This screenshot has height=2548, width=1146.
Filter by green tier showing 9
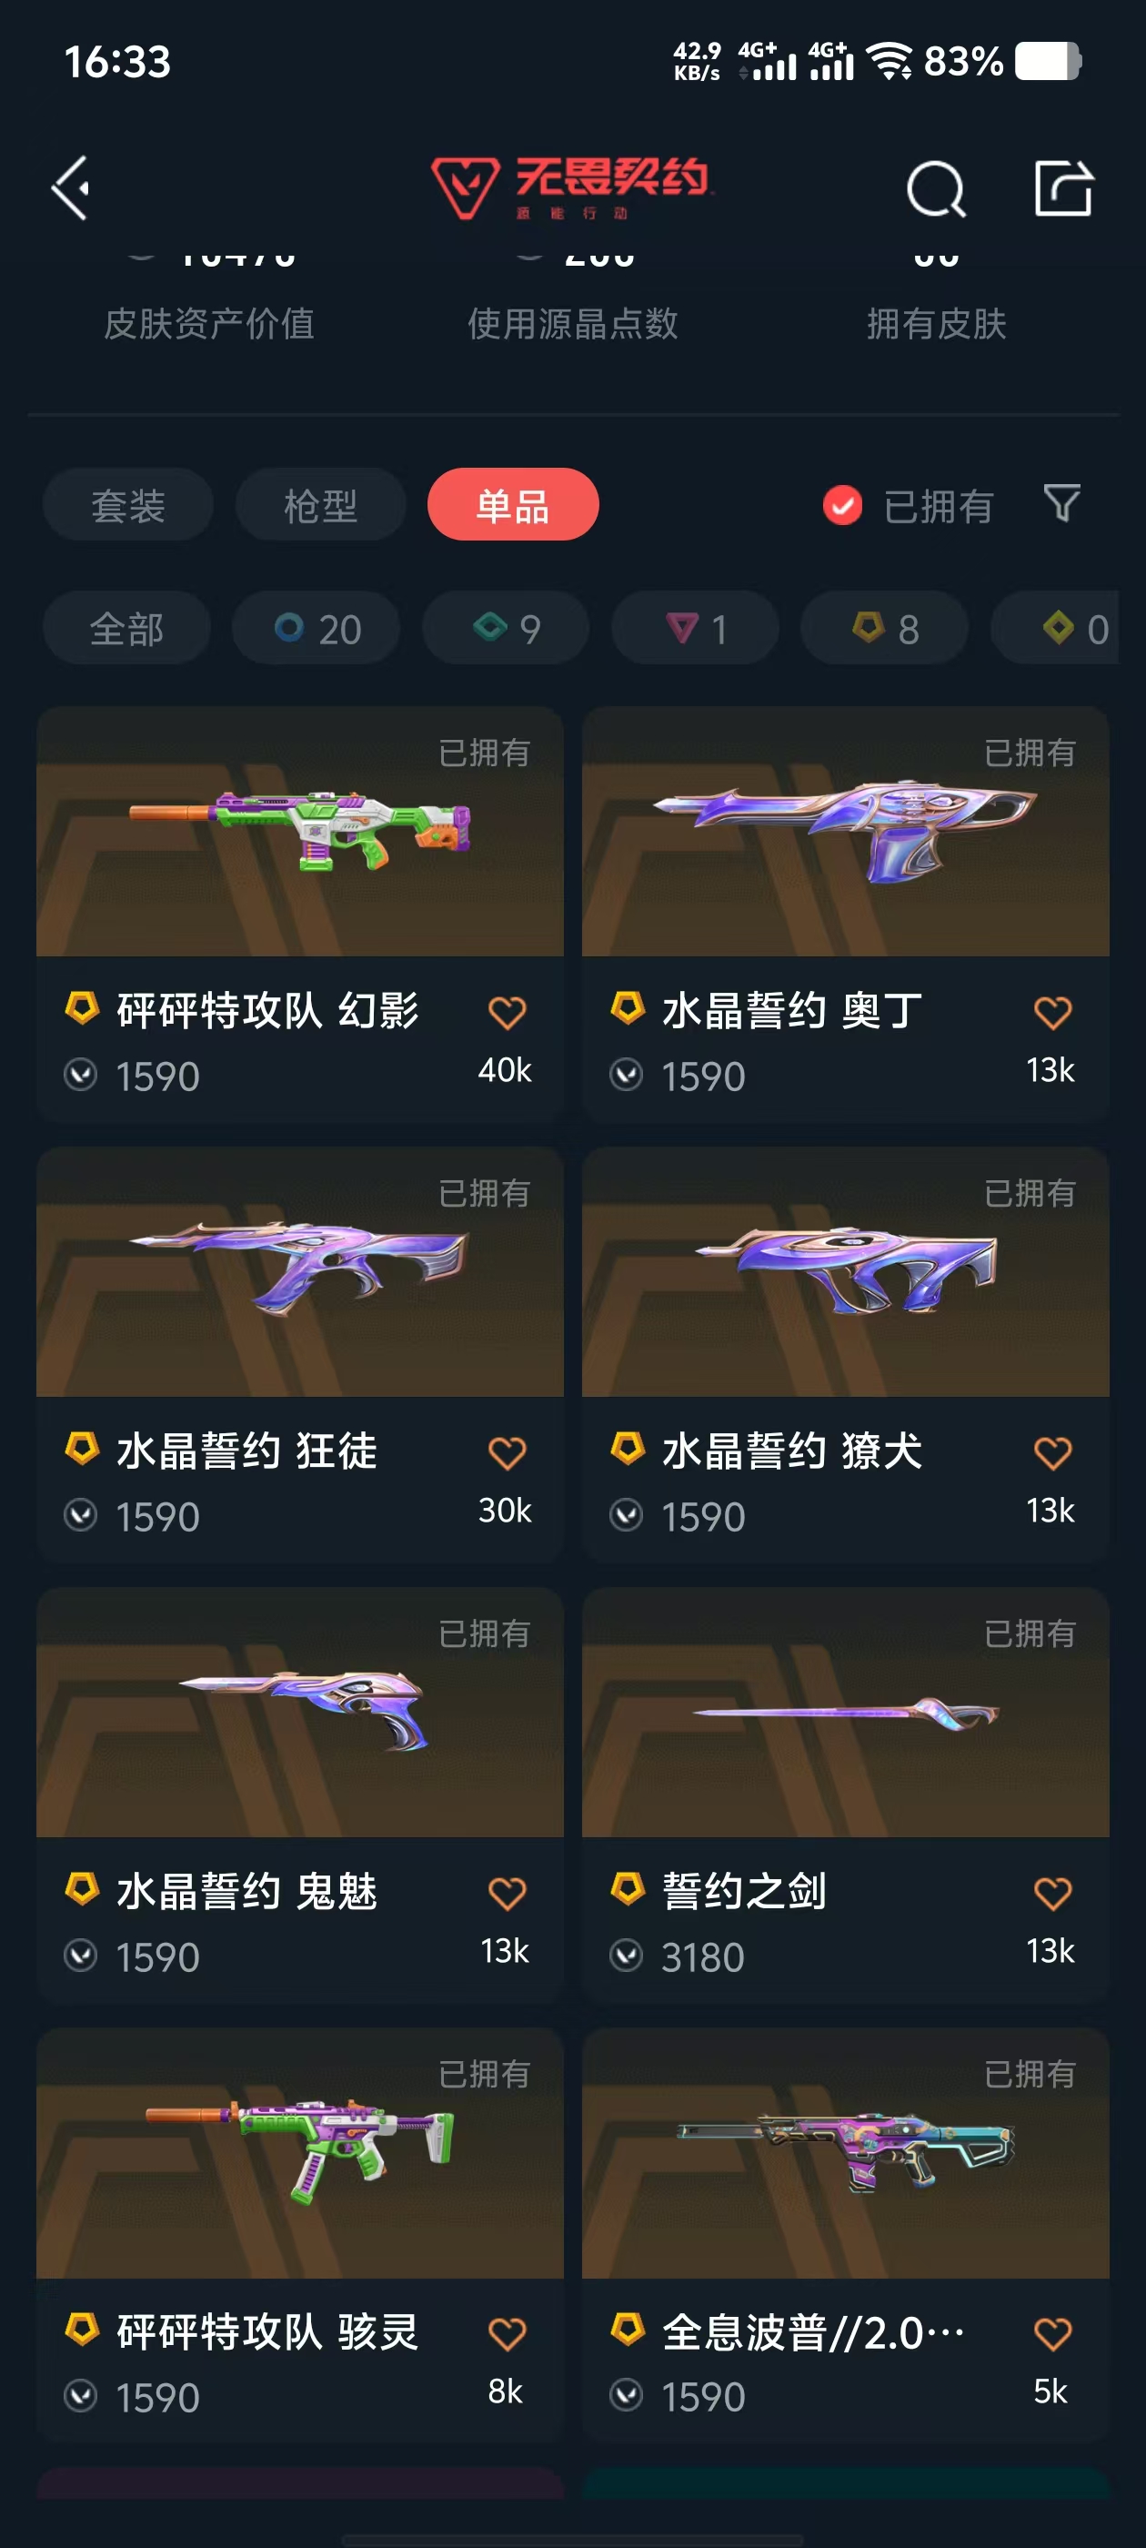point(506,628)
